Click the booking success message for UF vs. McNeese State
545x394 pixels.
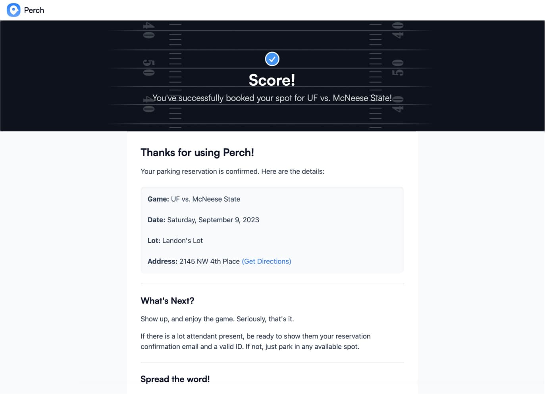coord(272,98)
